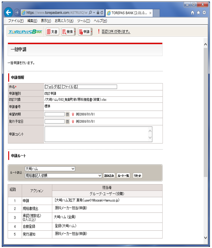Open the ファイル(F) menu

[x=16, y=21]
